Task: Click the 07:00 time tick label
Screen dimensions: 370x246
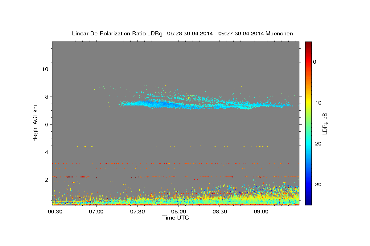Action: tap(96, 212)
